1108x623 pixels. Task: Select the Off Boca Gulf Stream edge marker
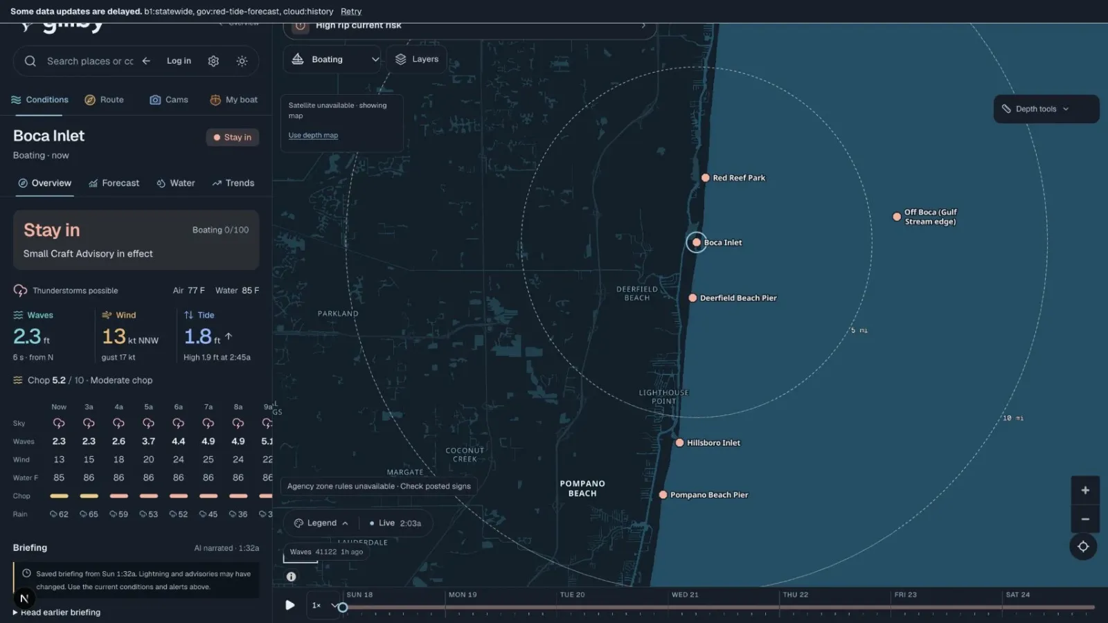897,217
